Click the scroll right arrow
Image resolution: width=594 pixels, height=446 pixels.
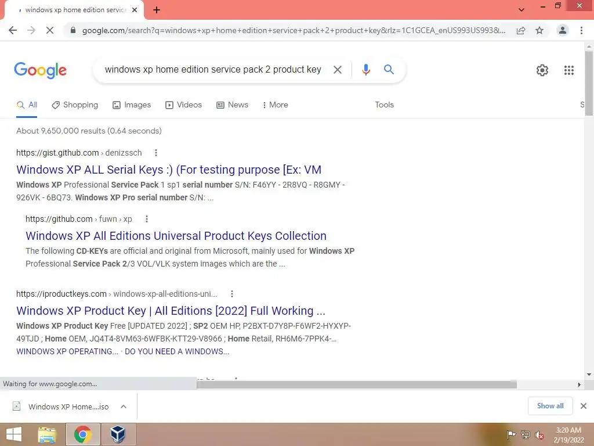[579, 384]
